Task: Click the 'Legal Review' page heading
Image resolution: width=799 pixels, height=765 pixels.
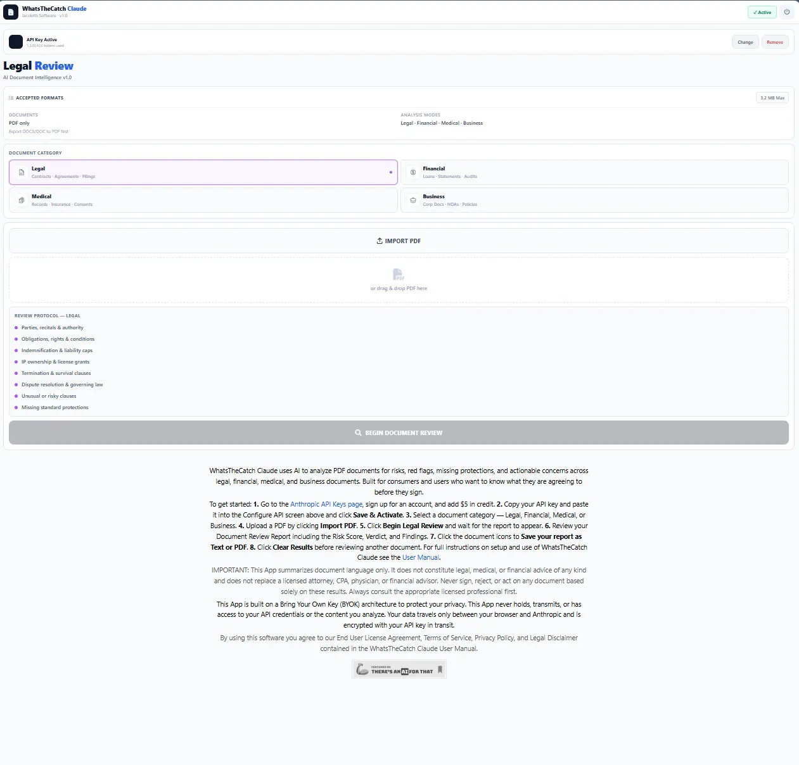Action: tap(38, 66)
